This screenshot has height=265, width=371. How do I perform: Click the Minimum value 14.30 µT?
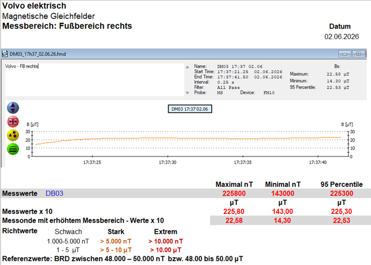(338, 81)
